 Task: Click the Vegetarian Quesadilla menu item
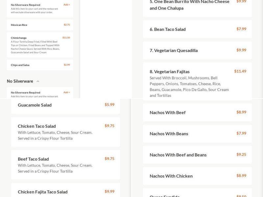click(x=197, y=50)
